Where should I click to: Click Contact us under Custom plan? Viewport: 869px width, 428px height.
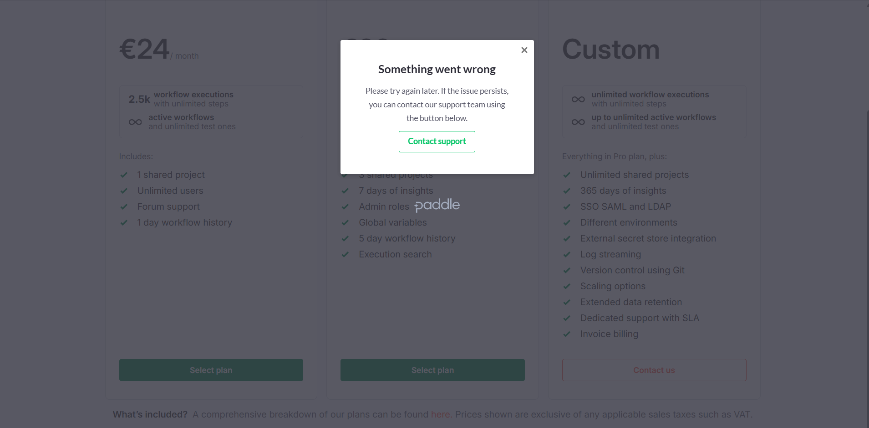654,370
